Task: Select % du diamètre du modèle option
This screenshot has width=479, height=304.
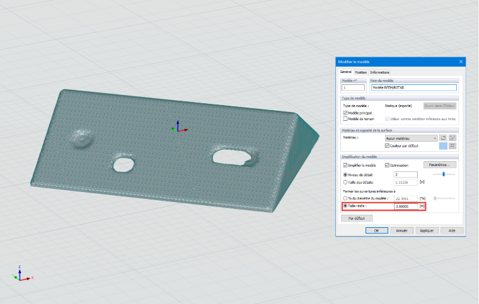Action: 345,198
